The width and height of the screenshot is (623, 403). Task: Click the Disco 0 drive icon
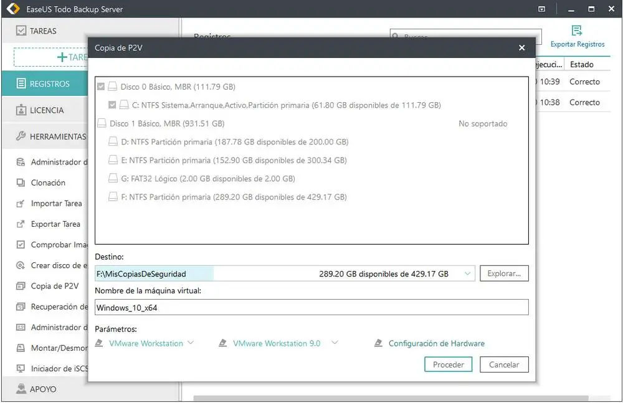click(113, 87)
